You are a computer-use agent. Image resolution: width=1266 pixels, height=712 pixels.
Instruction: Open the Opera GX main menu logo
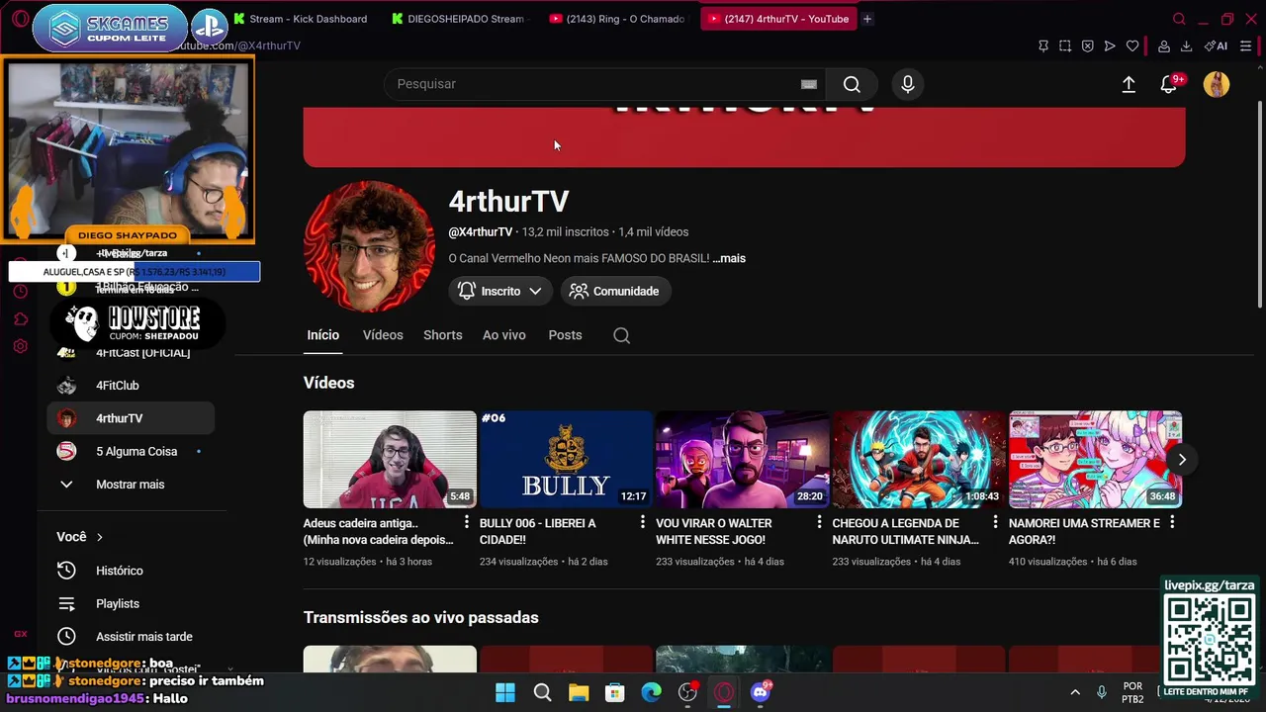(x=20, y=19)
